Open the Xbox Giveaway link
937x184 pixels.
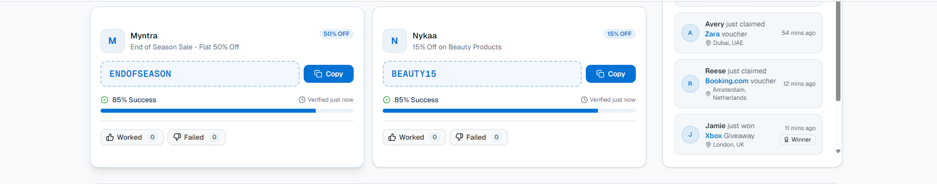tap(713, 136)
